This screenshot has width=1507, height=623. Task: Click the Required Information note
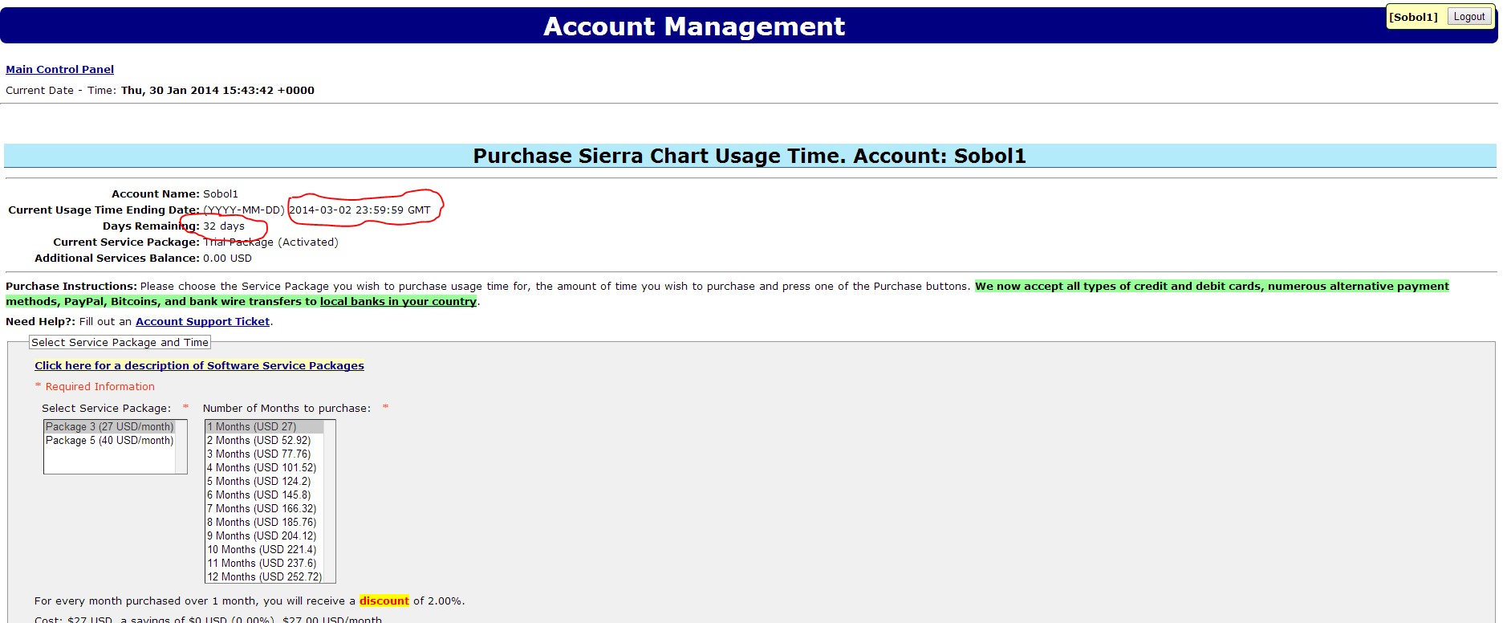click(95, 387)
